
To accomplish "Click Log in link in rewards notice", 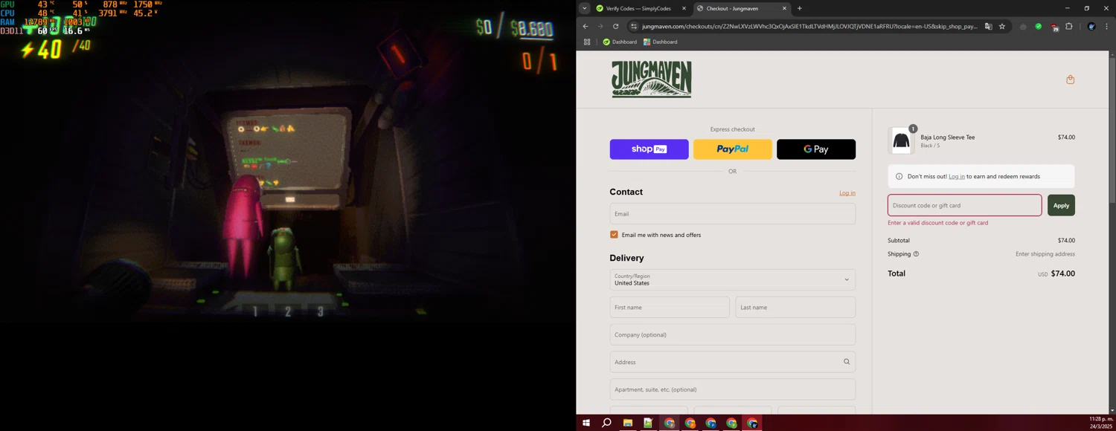I will 957,176.
